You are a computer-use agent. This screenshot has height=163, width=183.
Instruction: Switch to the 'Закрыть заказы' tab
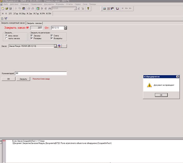pyautogui.click(x=34, y=23)
